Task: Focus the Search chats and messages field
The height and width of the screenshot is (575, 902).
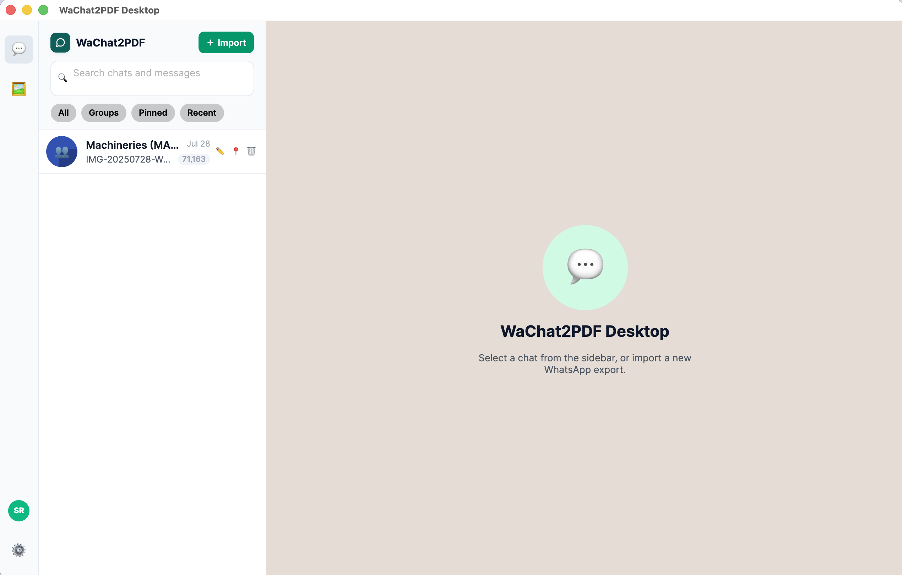Action: tap(152, 78)
